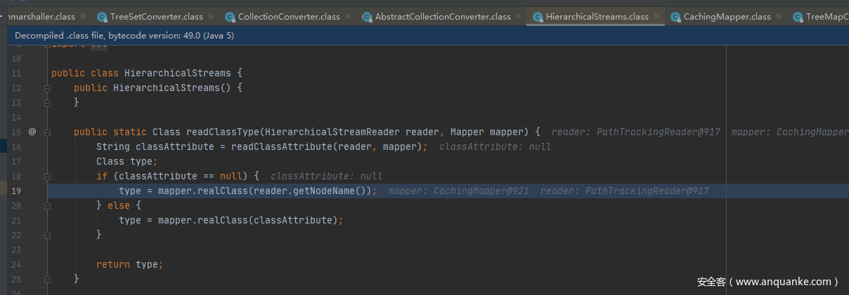The width and height of the screenshot is (849, 295).
Task: Toggle breakpoint on line 16 number
Action: point(16,146)
